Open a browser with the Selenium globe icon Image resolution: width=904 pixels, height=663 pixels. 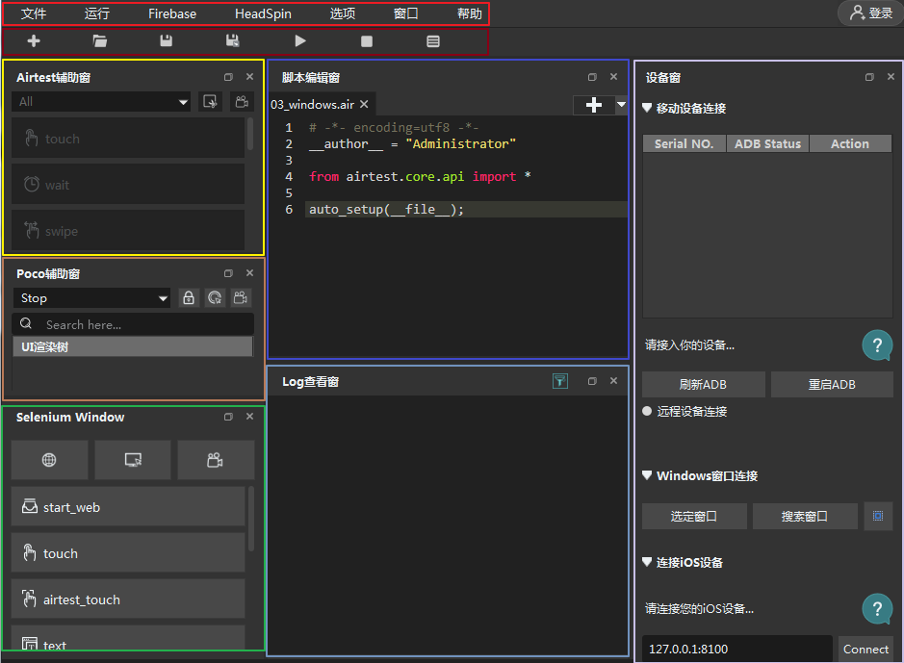[x=50, y=460]
